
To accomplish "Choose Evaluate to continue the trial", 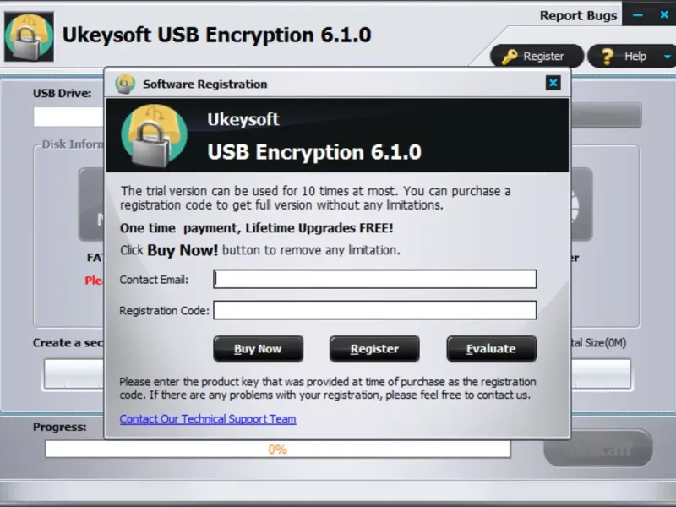I will 492,349.
